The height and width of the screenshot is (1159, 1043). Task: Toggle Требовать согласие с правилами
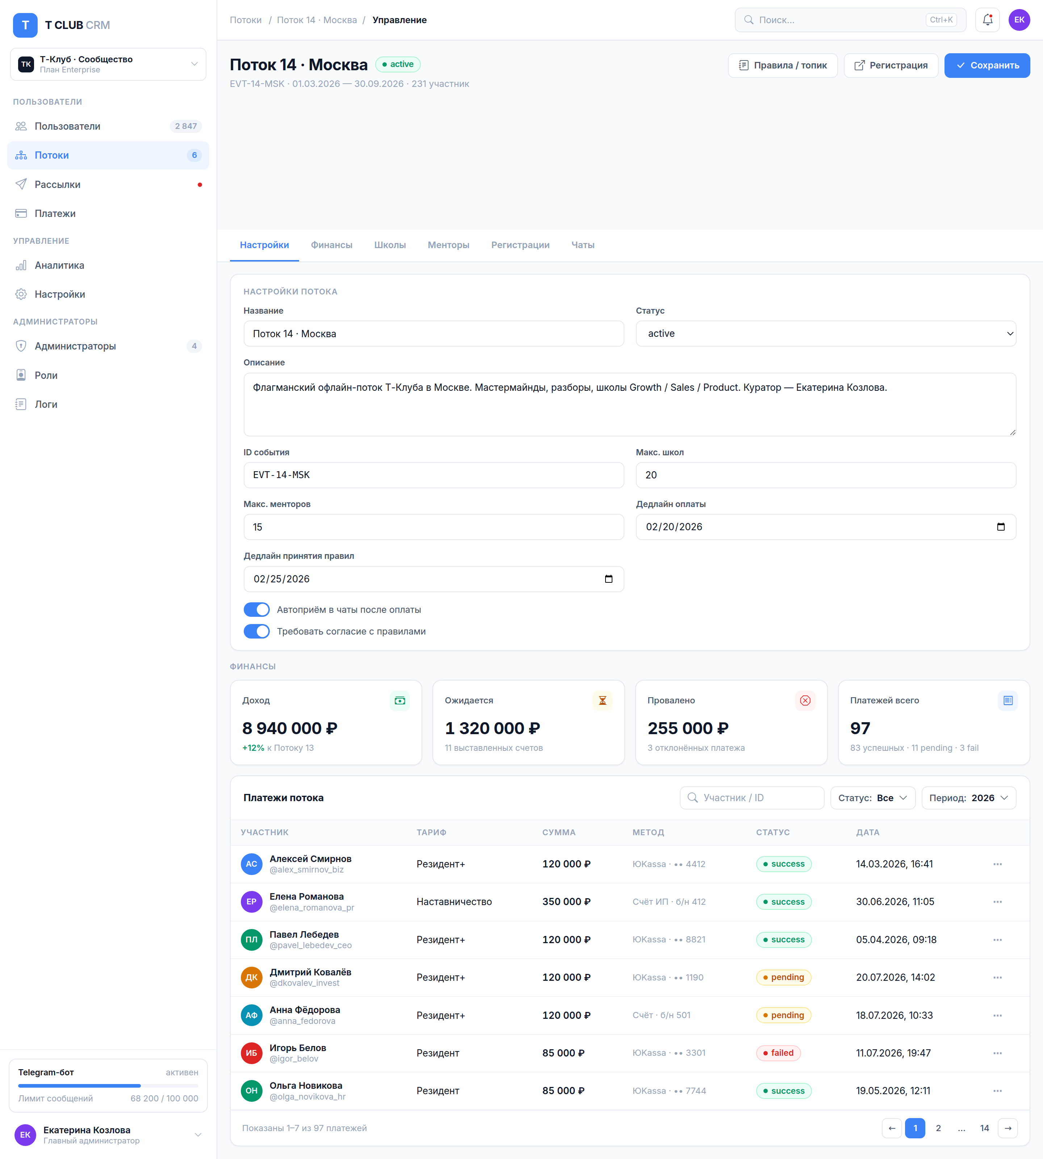tap(256, 631)
